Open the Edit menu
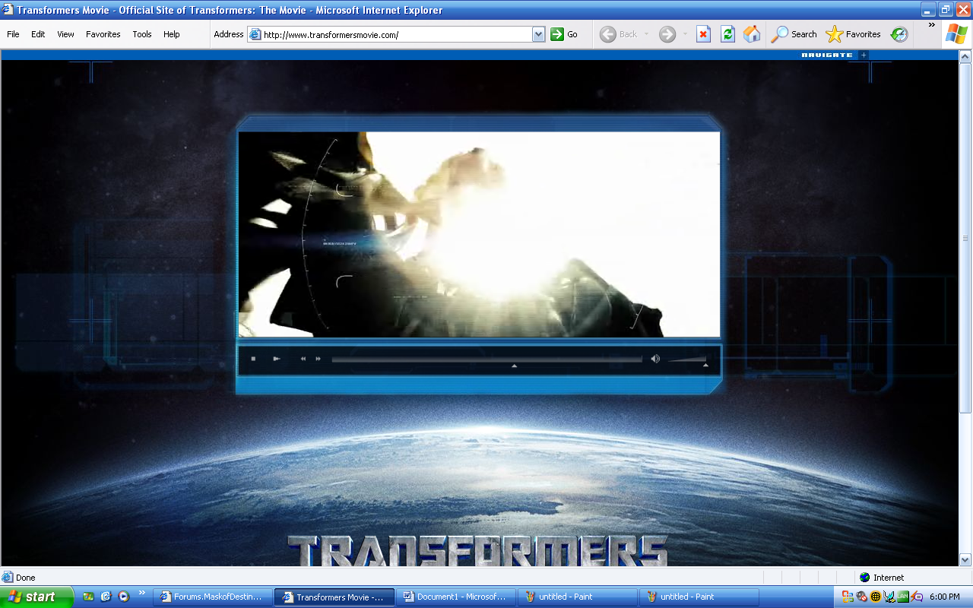 coord(38,34)
